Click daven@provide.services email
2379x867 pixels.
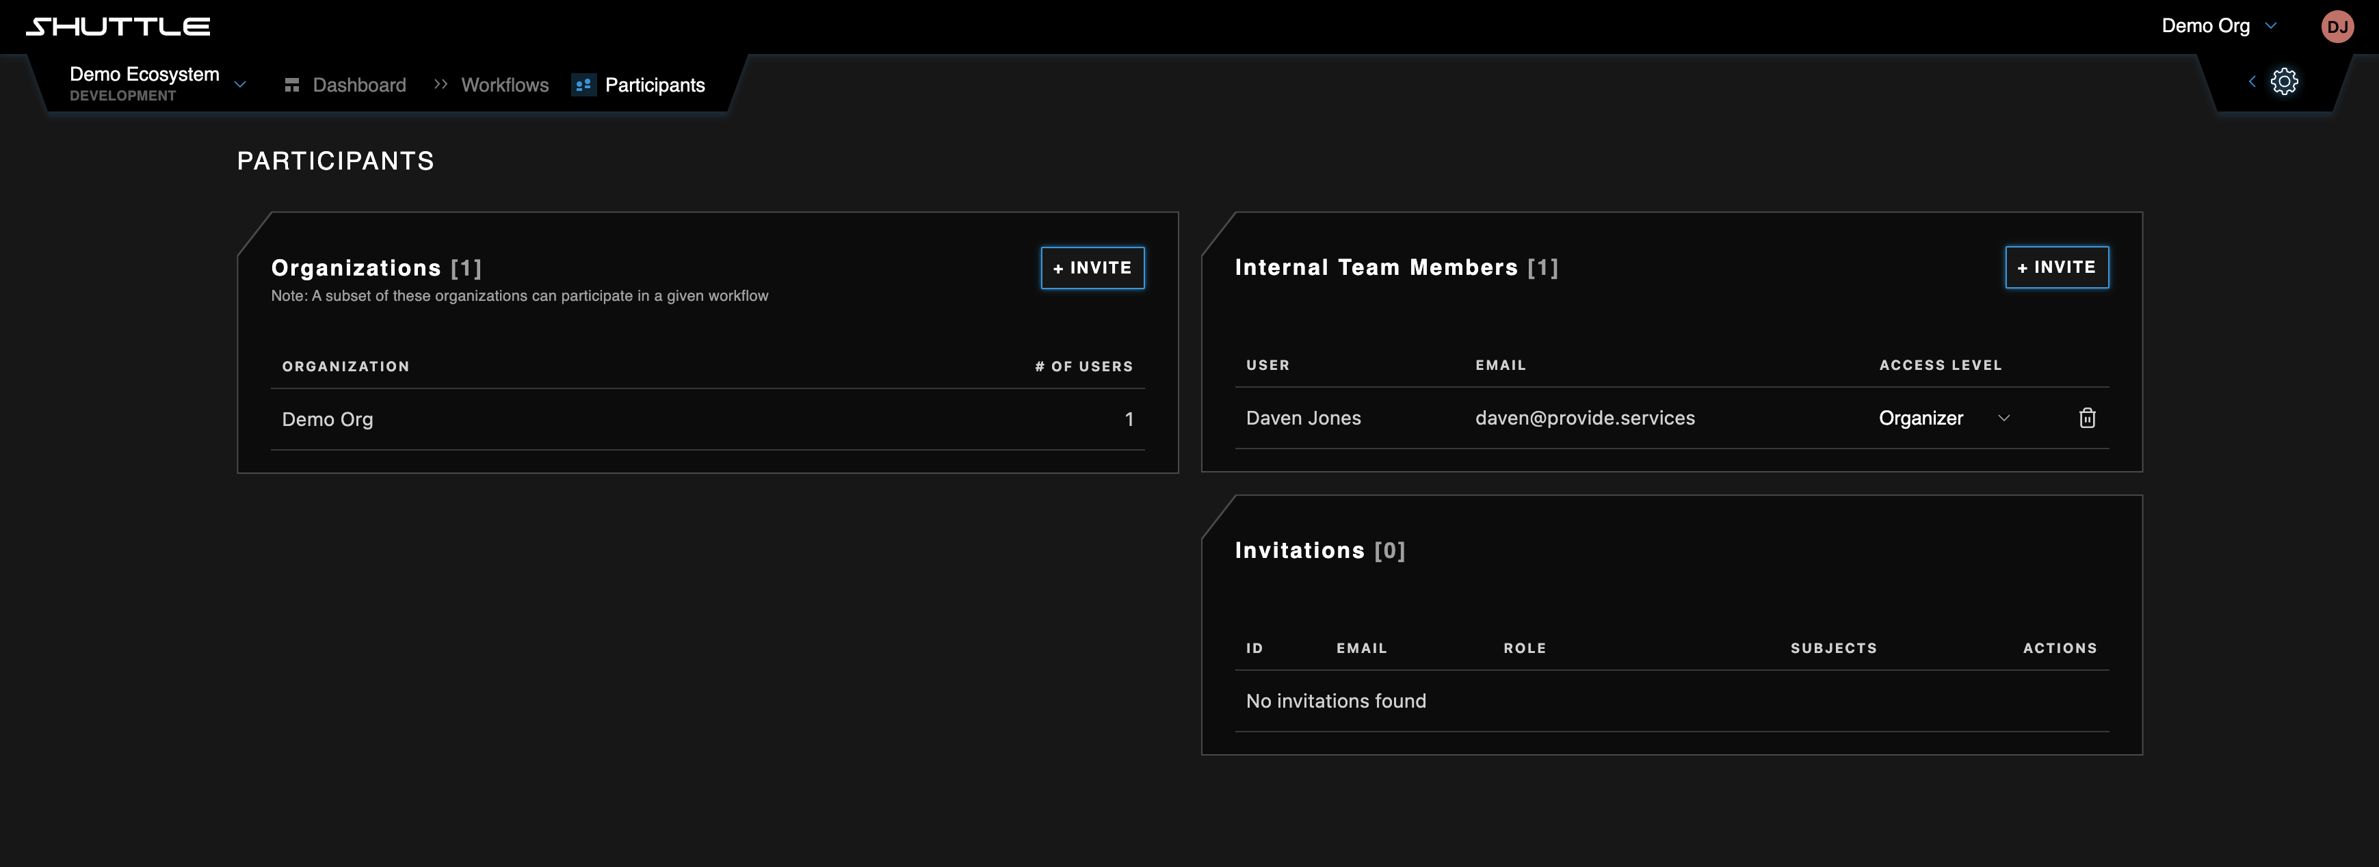(1585, 418)
